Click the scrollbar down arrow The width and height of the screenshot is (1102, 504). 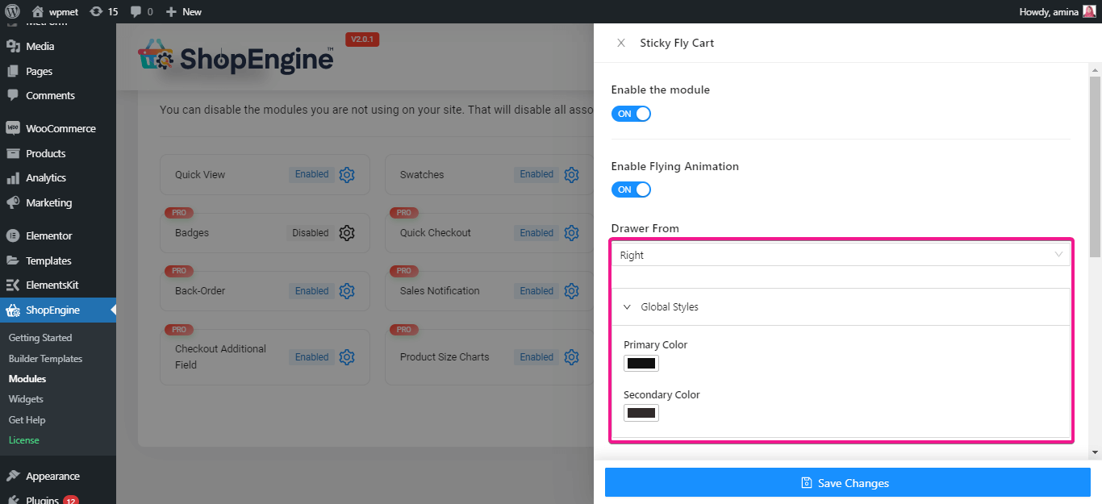1095,452
